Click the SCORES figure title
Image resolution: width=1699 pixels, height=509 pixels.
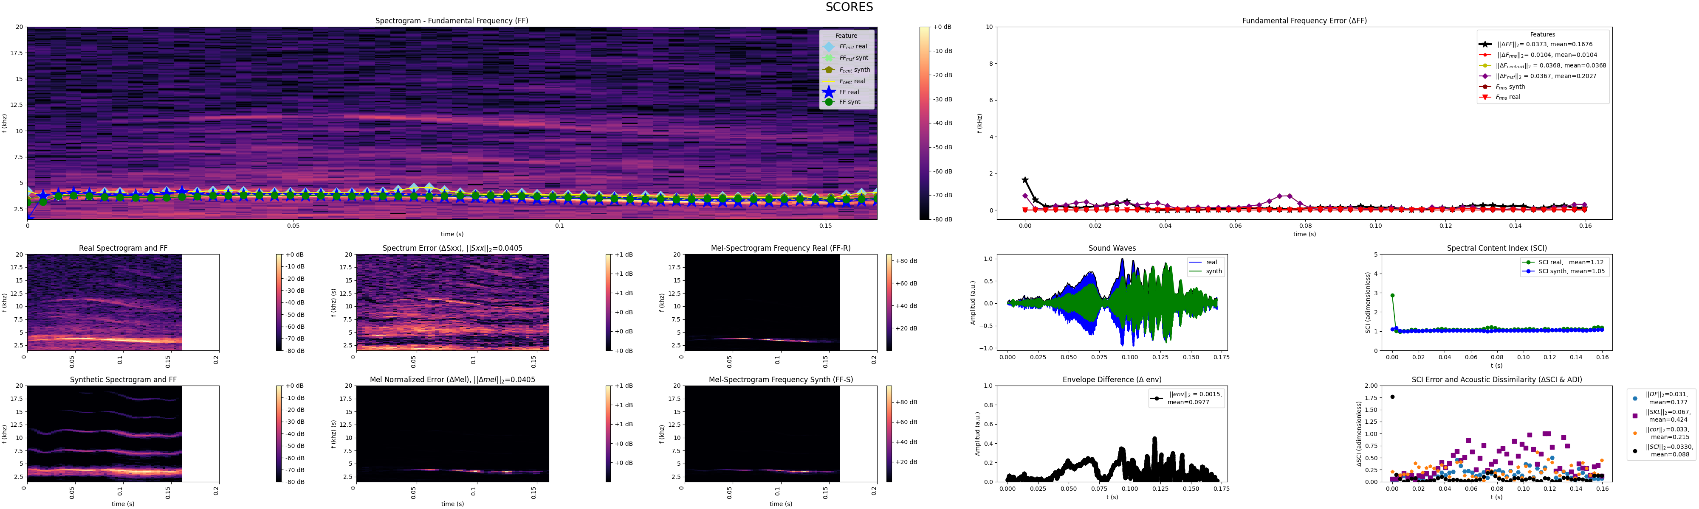849,7
